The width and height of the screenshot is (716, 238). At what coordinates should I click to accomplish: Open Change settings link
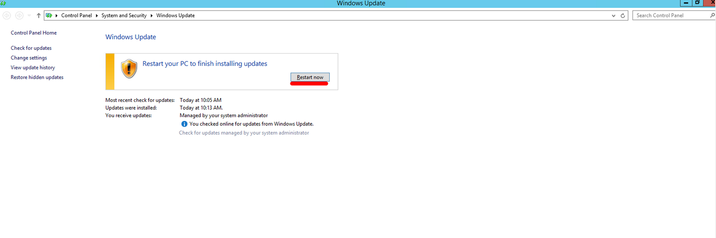(29, 58)
